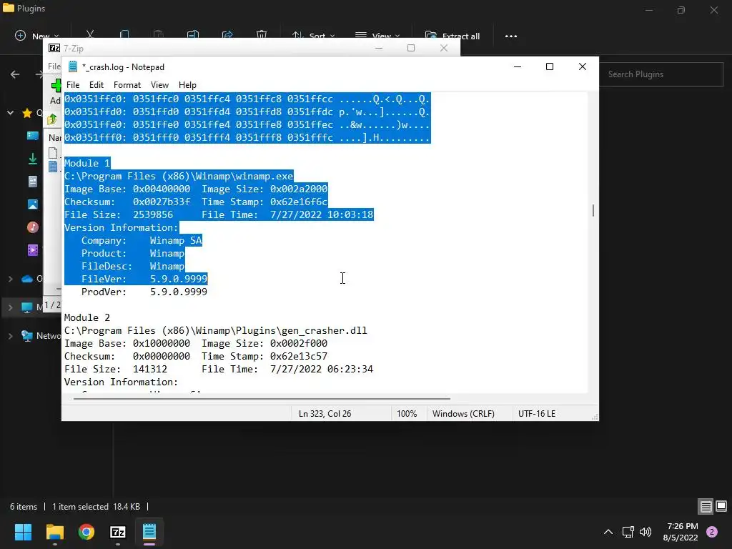The image size is (732, 549).
Task: Click Extract all in Explorer toolbar
Action: coord(452,36)
